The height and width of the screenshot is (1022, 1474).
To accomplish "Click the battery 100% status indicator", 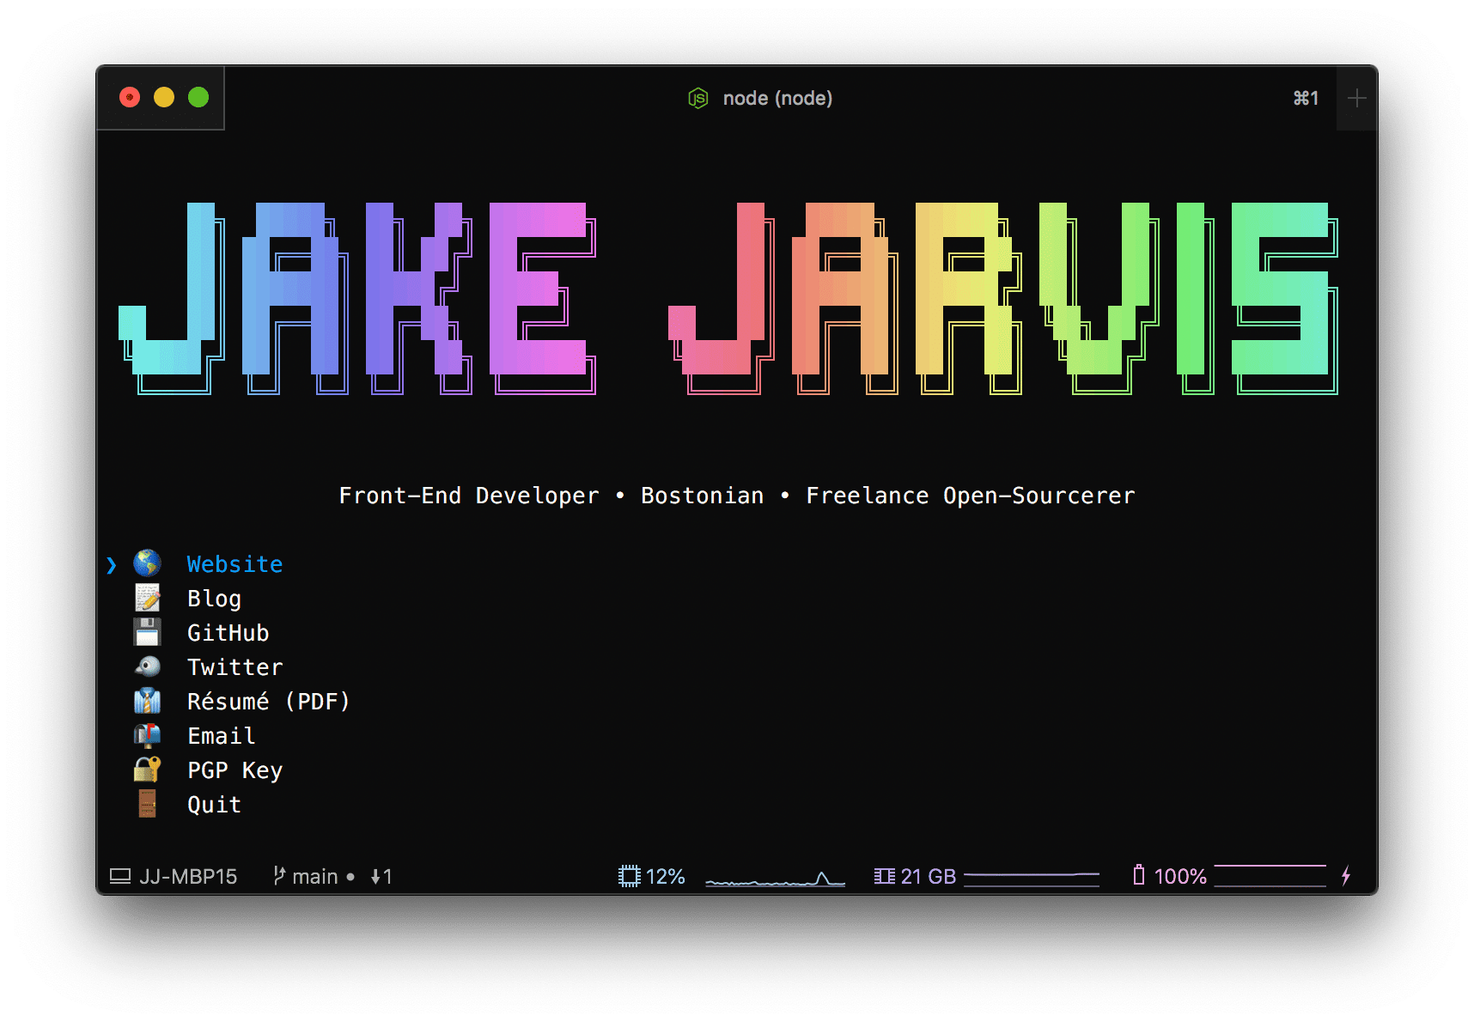I will (1169, 876).
